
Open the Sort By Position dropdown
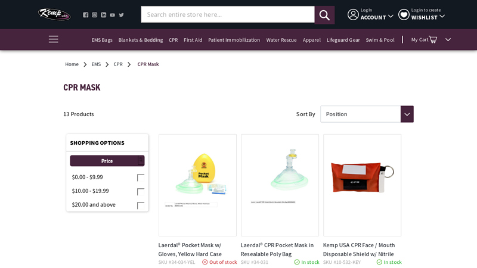367,114
